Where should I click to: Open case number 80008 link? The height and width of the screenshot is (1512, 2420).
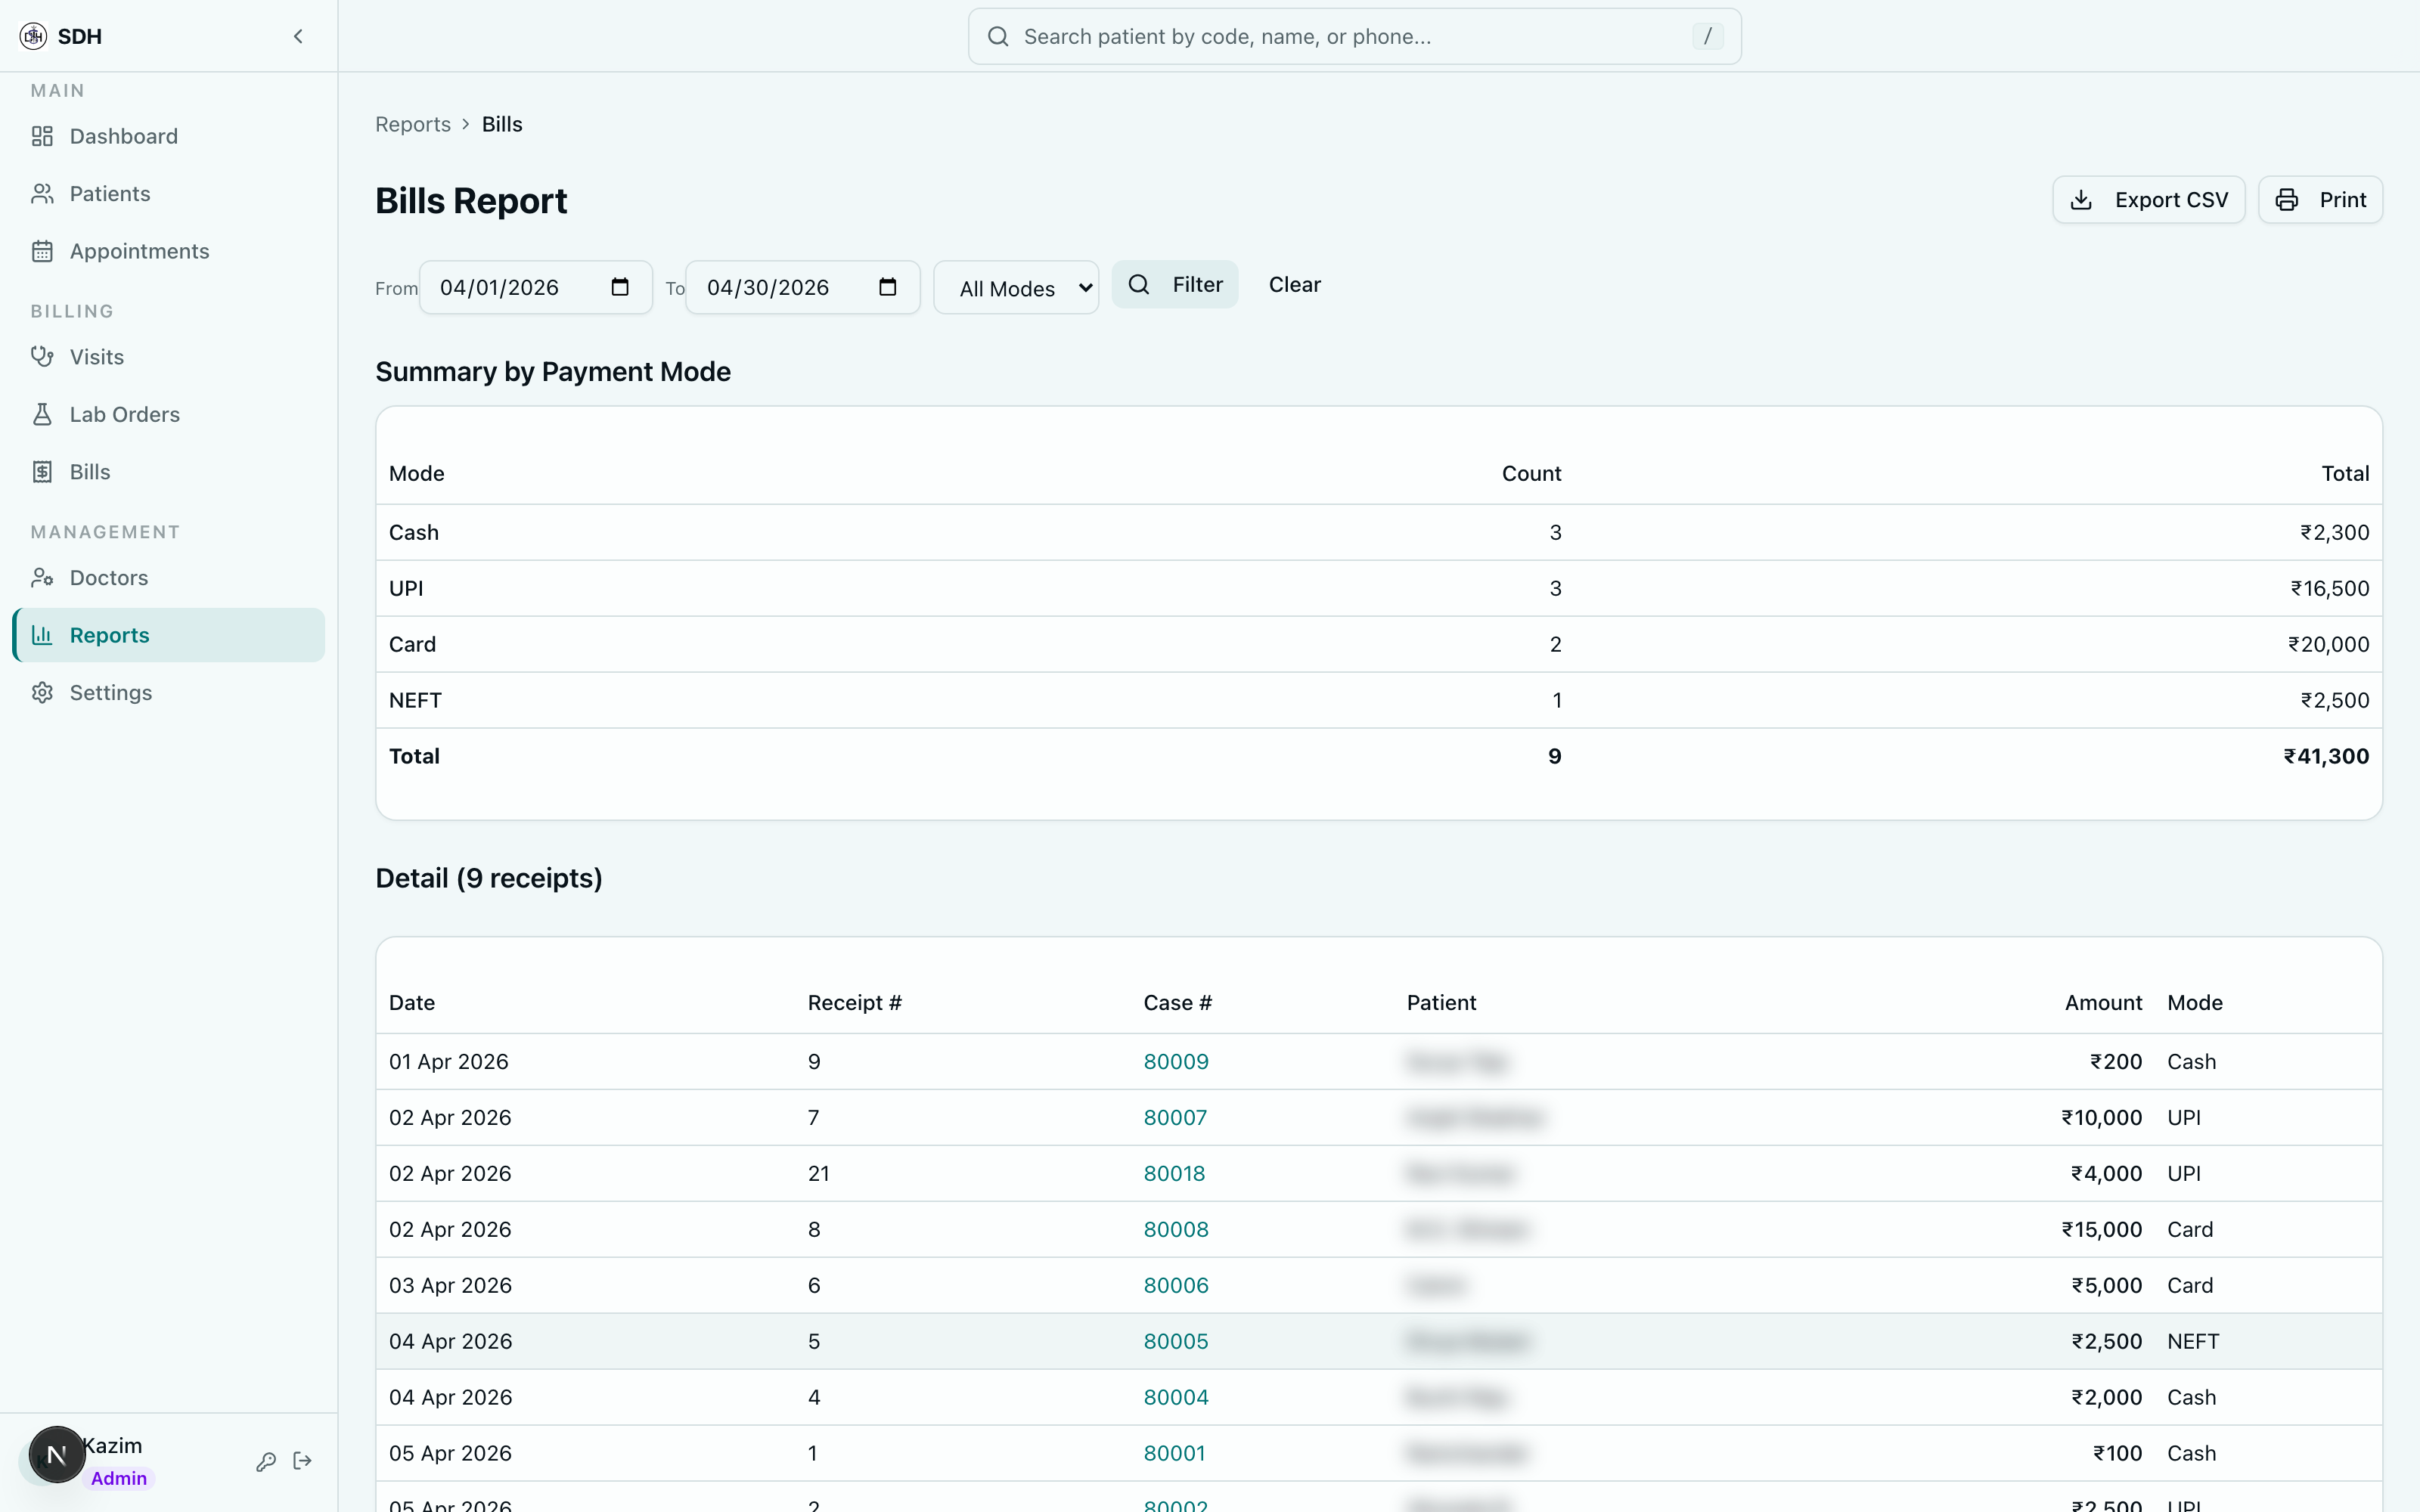click(x=1176, y=1230)
